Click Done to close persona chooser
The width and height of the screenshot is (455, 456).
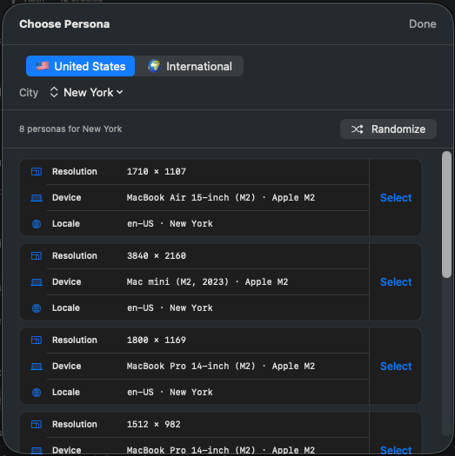click(x=422, y=24)
